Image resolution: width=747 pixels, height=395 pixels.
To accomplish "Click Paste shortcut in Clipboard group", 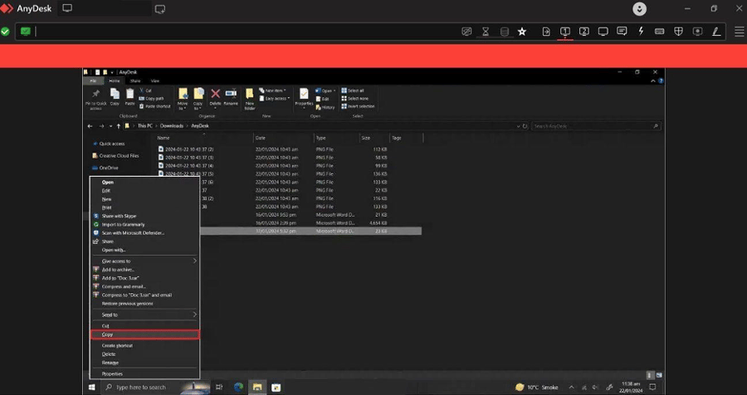I will (155, 106).
